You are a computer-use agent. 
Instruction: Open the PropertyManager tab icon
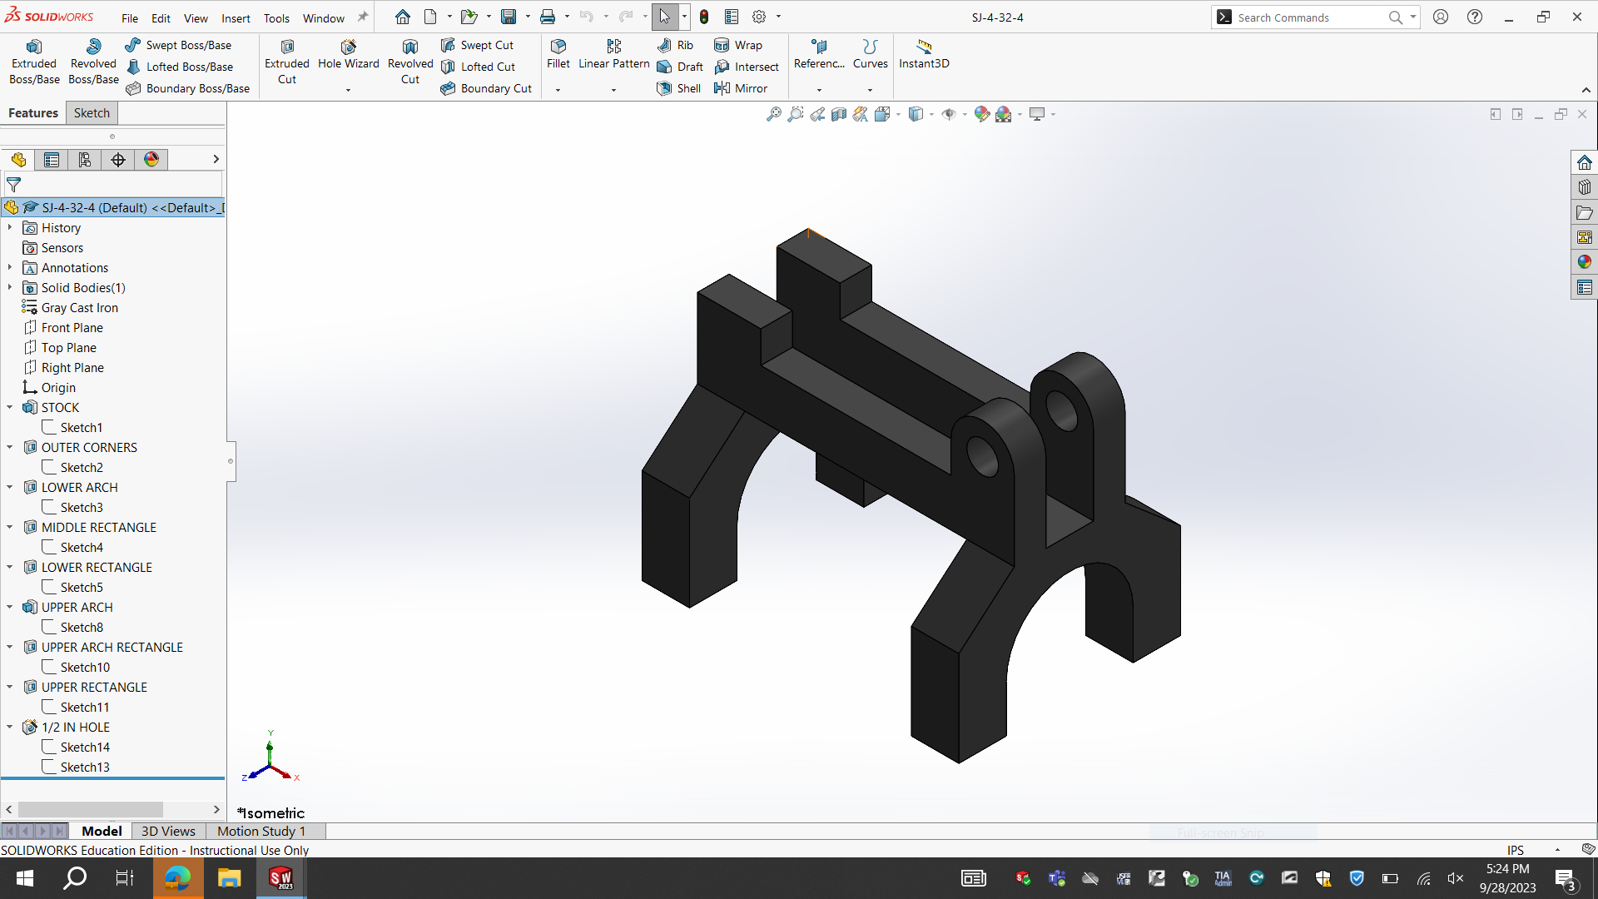[52, 159]
